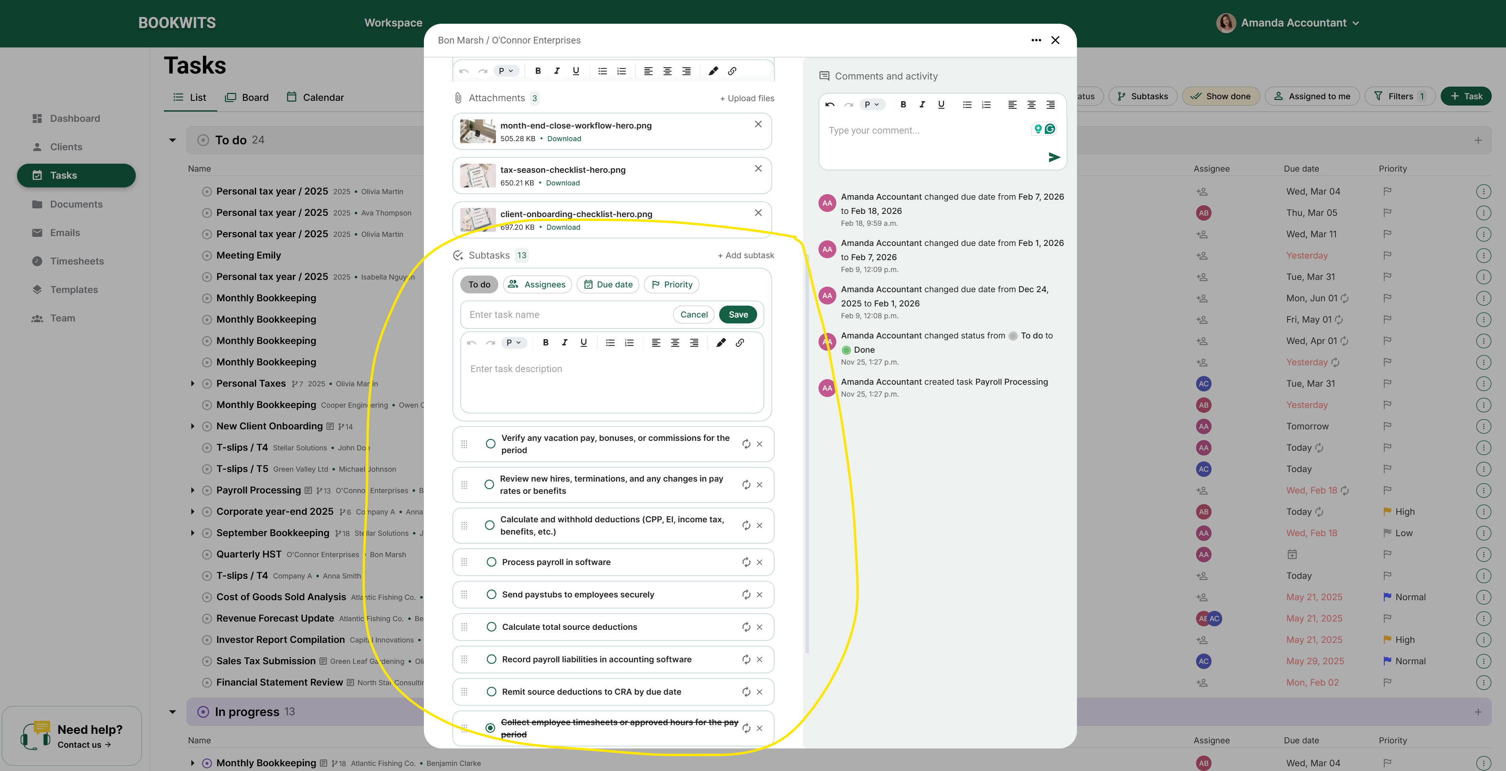
Task: Expand the Payroll Processing task
Action: click(192, 490)
